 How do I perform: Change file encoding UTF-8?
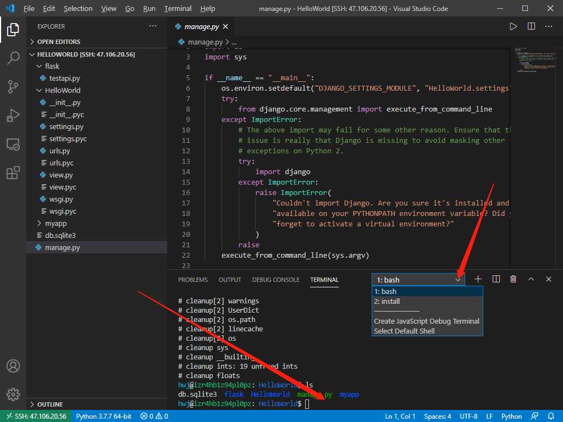point(468,417)
